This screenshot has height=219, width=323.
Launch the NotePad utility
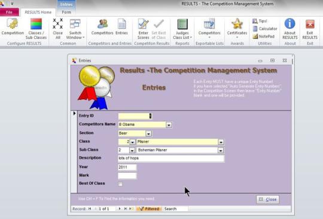[x=264, y=36]
